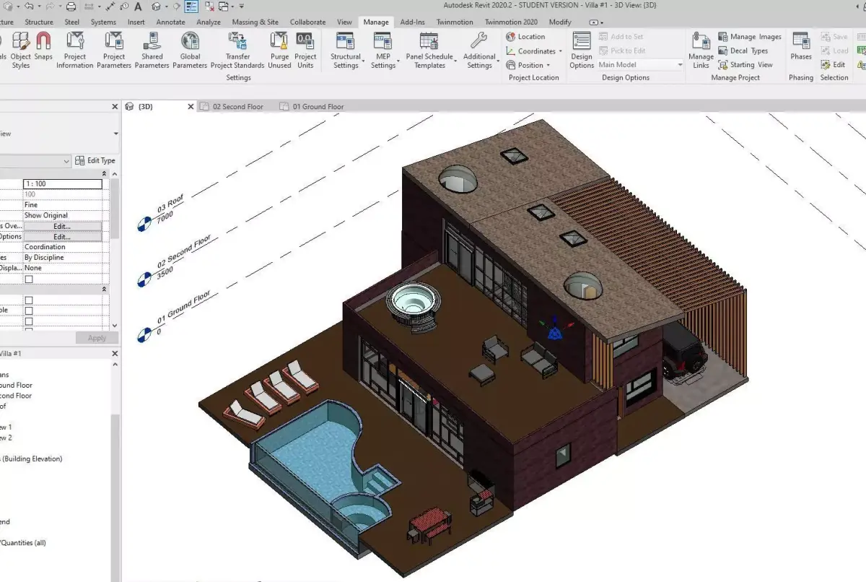Screen dimensions: 866x582
Task: Close the {3D} view tab
Action: click(x=191, y=107)
